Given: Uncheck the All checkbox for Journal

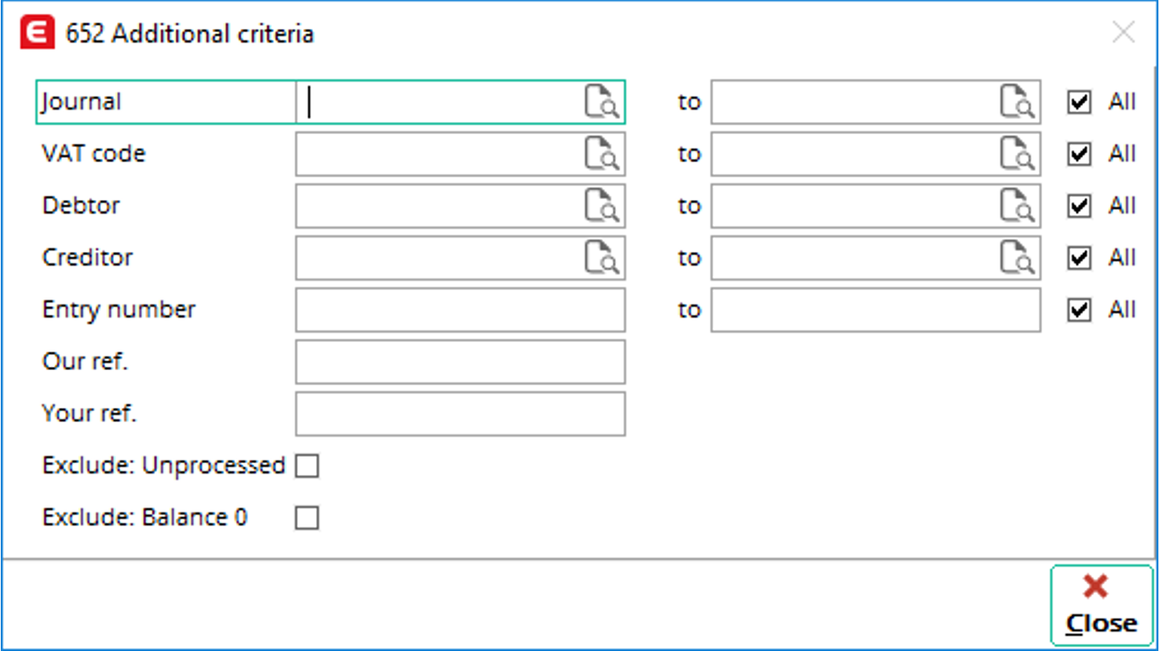Looking at the screenshot, I should pyautogui.click(x=1079, y=102).
